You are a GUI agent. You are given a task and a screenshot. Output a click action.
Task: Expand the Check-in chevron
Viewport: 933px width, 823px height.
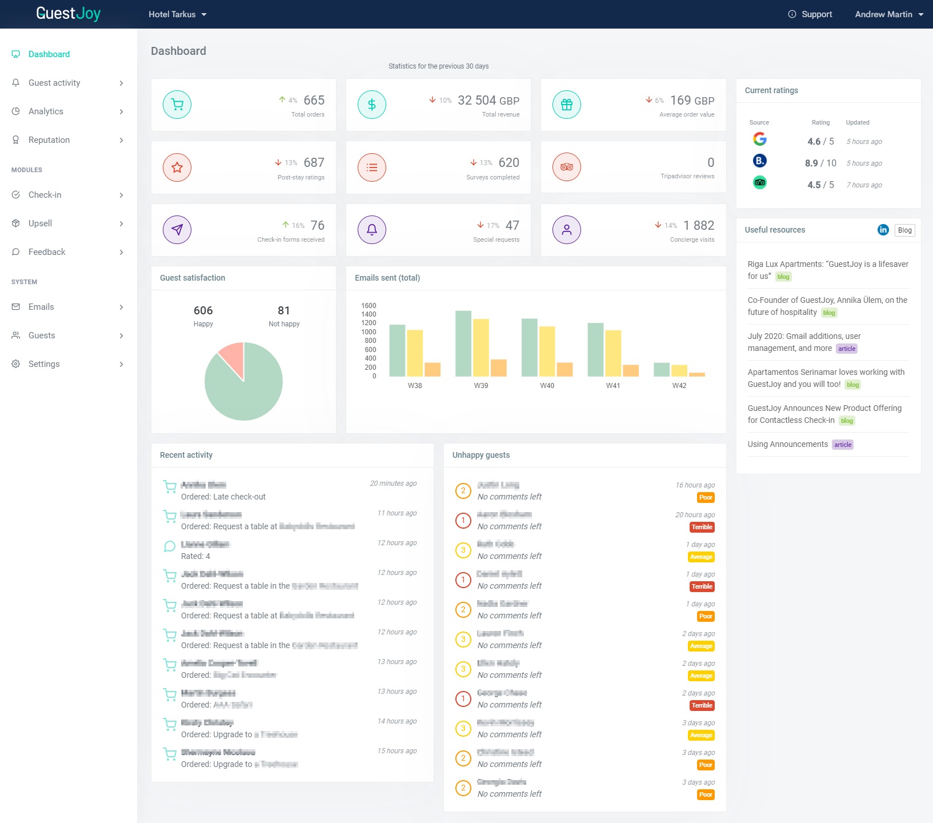[x=121, y=195]
